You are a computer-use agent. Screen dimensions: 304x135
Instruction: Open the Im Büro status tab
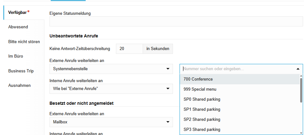(x=24, y=56)
